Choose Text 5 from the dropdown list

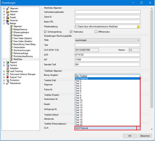pyautogui.click(x=107, y=88)
